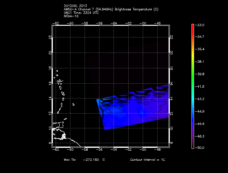Viewport: 228px width, 173px height.
Task: Select the '-34.7' color scale label
Action: click(x=199, y=36)
